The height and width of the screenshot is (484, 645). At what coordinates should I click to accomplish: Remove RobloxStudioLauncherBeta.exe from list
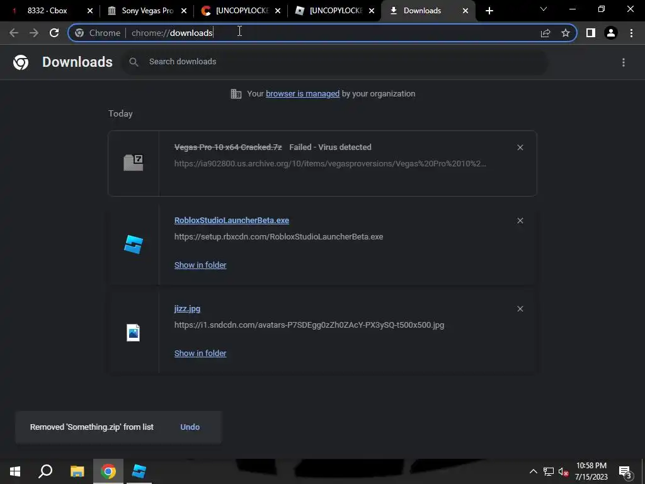tap(520, 221)
